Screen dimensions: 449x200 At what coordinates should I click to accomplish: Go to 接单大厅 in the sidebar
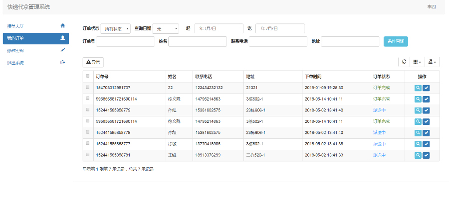pos(35,25)
